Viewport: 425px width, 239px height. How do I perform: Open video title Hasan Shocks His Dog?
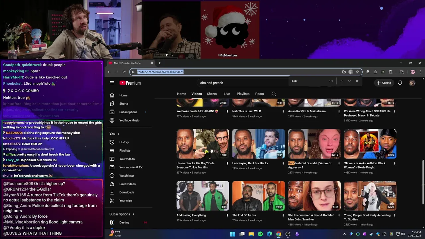(196, 165)
